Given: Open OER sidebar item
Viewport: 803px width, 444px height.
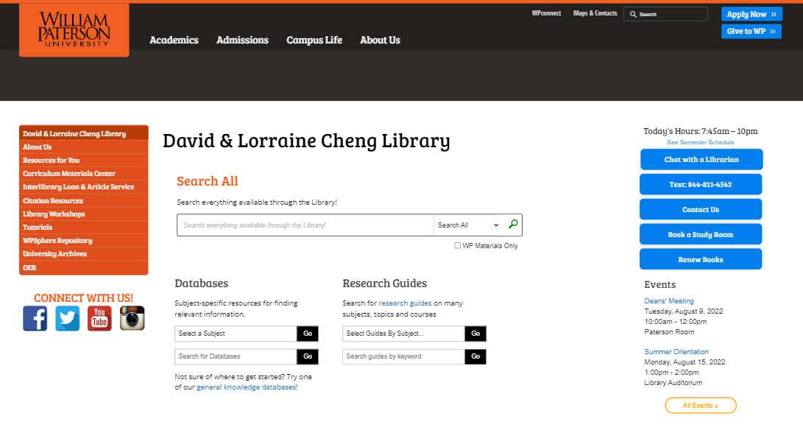Looking at the screenshot, I should click(x=84, y=267).
